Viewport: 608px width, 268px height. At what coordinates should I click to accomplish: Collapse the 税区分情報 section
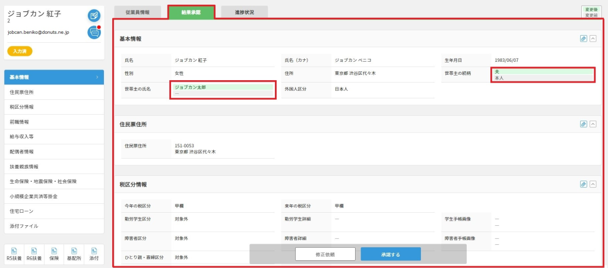click(593, 184)
